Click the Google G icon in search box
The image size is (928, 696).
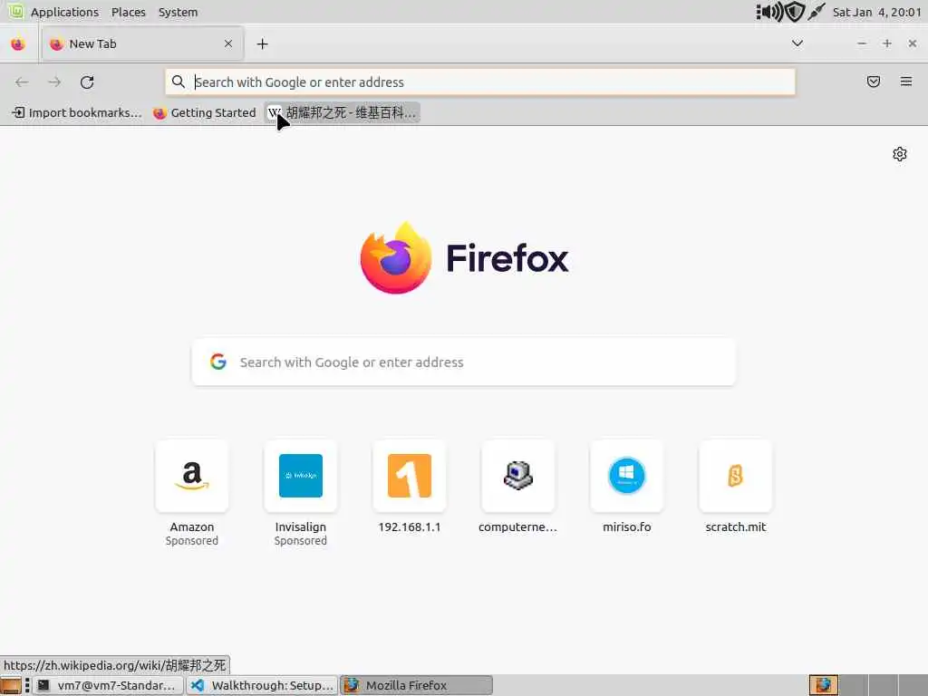click(x=218, y=362)
